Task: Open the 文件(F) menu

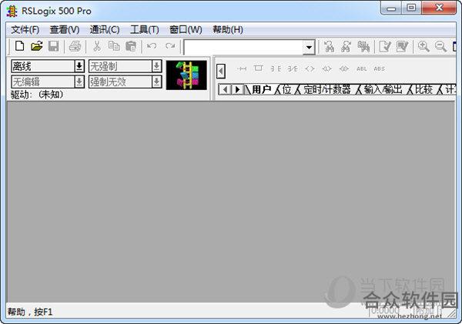Action: click(x=25, y=30)
